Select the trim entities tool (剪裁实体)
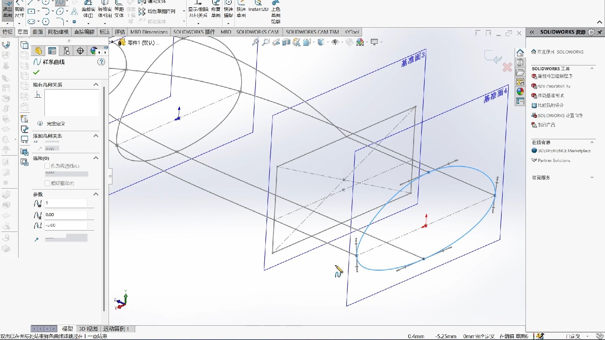The height and width of the screenshot is (340, 605). pos(88,11)
